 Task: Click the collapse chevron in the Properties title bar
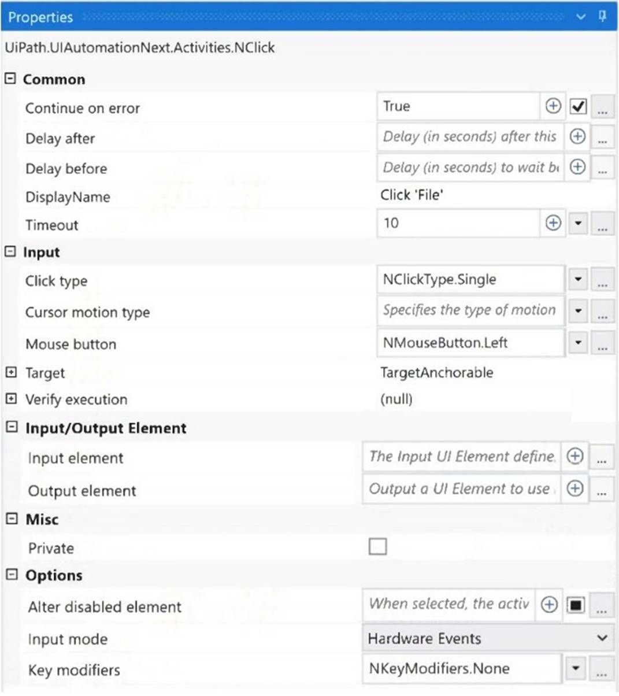[581, 17]
